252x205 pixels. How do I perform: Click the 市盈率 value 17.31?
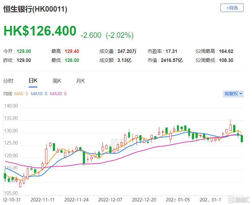coord(171,51)
